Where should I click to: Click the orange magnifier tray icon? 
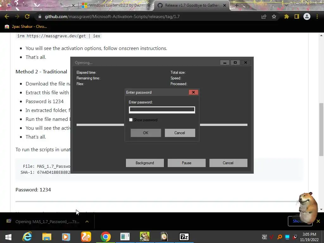point(280,237)
